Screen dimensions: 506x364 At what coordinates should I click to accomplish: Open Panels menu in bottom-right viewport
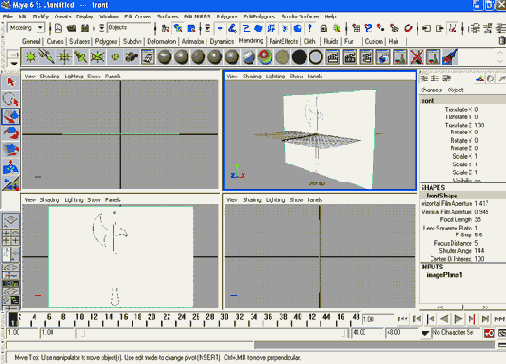(x=314, y=200)
